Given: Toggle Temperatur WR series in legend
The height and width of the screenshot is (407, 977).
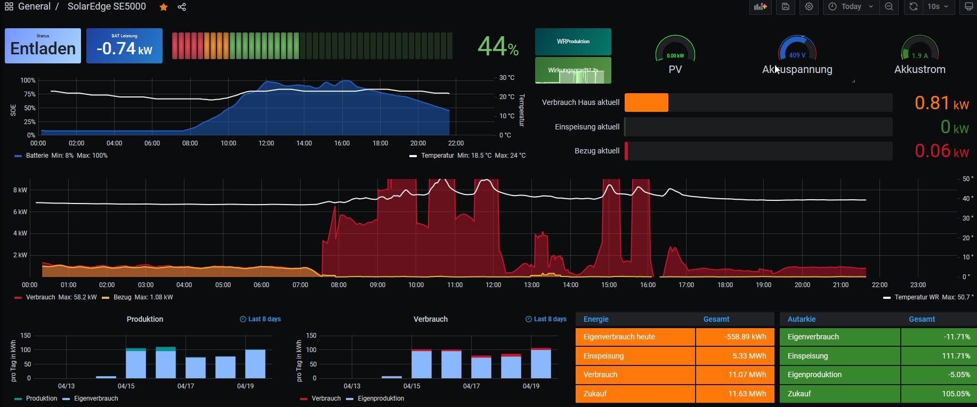Looking at the screenshot, I should point(916,297).
